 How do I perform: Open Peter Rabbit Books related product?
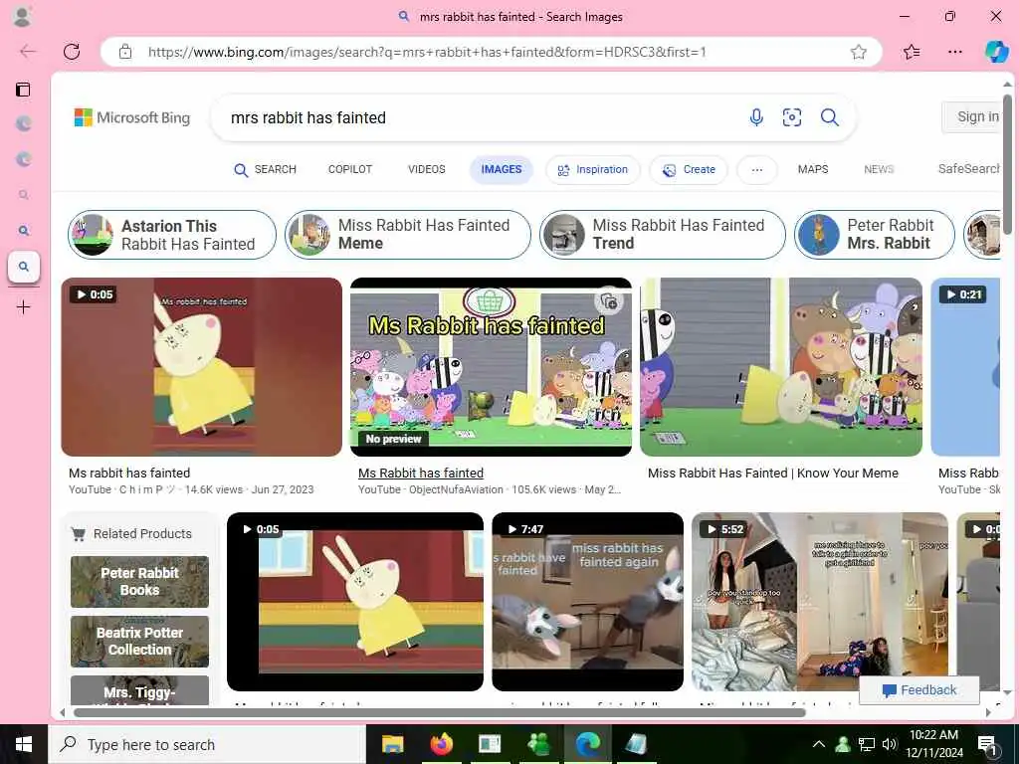[x=139, y=581]
